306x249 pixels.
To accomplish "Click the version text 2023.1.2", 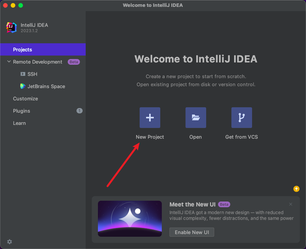I will (x=29, y=31).
